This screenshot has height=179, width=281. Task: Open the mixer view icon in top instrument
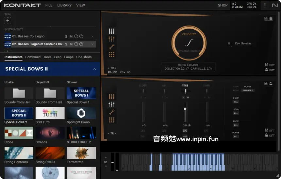click(112, 39)
